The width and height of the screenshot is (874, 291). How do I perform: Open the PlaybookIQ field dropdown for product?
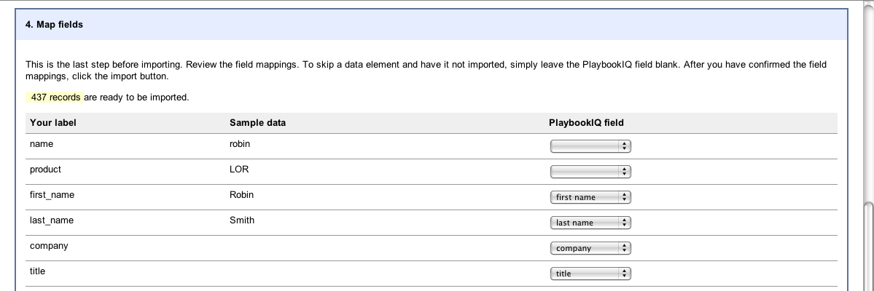coord(590,172)
